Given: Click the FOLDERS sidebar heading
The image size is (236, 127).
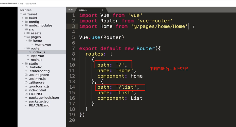Looking at the screenshot, I should pyautogui.click(x=26, y=10).
